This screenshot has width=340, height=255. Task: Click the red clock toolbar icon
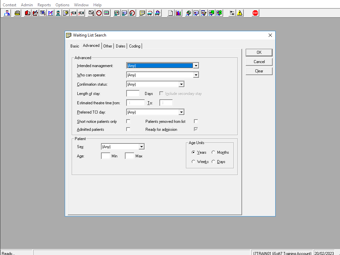click(x=99, y=13)
